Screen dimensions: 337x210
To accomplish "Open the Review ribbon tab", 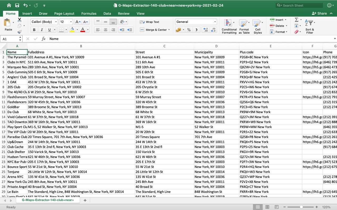I will [x=124, y=13].
